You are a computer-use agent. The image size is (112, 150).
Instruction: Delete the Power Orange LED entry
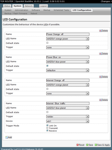[103, 31]
